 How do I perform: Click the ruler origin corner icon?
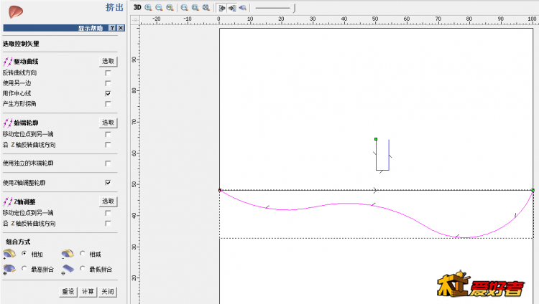coord(135,20)
